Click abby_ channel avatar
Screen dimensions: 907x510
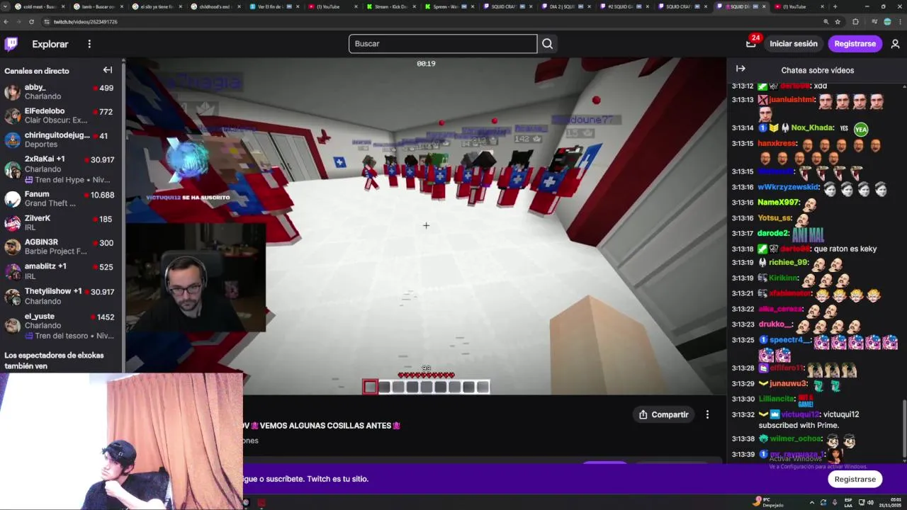pos(13,92)
